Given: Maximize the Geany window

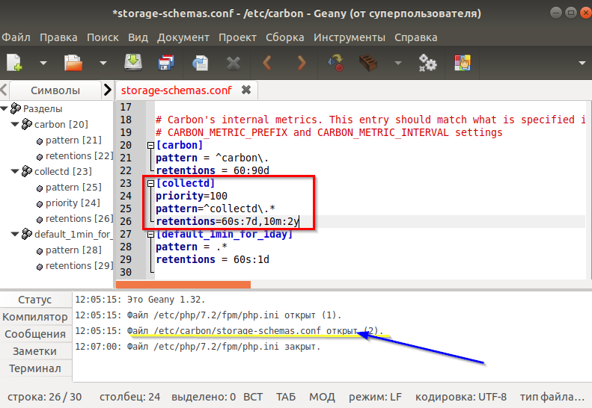Looking at the screenshot, I should pos(571,13).
